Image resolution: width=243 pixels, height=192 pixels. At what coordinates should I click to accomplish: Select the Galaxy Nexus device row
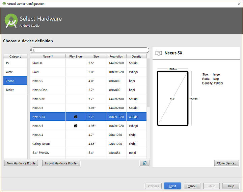(88, 144)
